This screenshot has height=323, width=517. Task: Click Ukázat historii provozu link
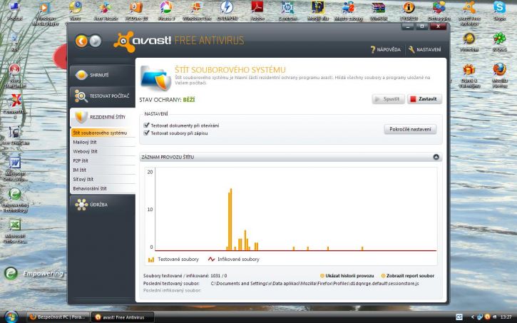[347, 276]
